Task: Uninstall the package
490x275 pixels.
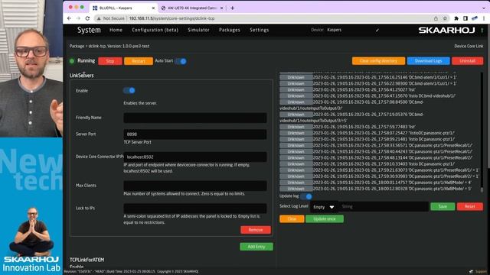Action: pyautogui.click(x=468, y=61)
